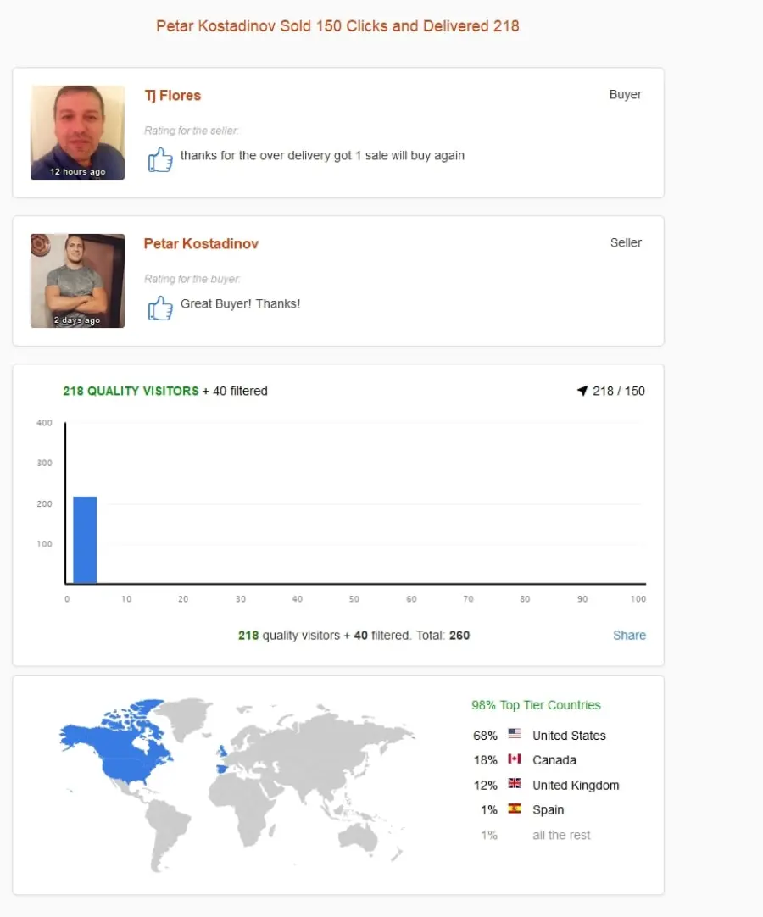Select the United Kingdom country row

point(546,785)
